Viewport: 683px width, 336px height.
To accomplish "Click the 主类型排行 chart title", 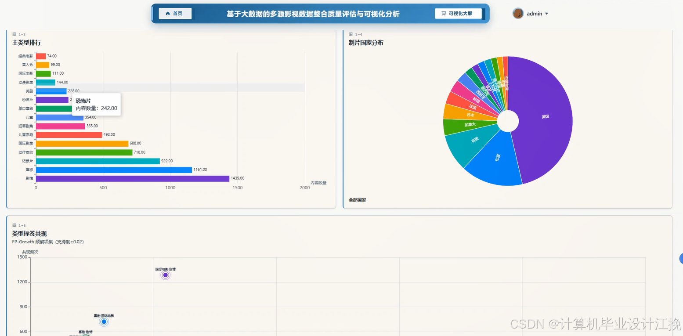I will click(x=27, y=43).
